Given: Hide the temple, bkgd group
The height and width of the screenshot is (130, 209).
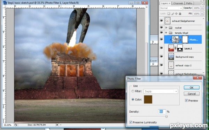Looking at the screenshot, I should point(161,32).
